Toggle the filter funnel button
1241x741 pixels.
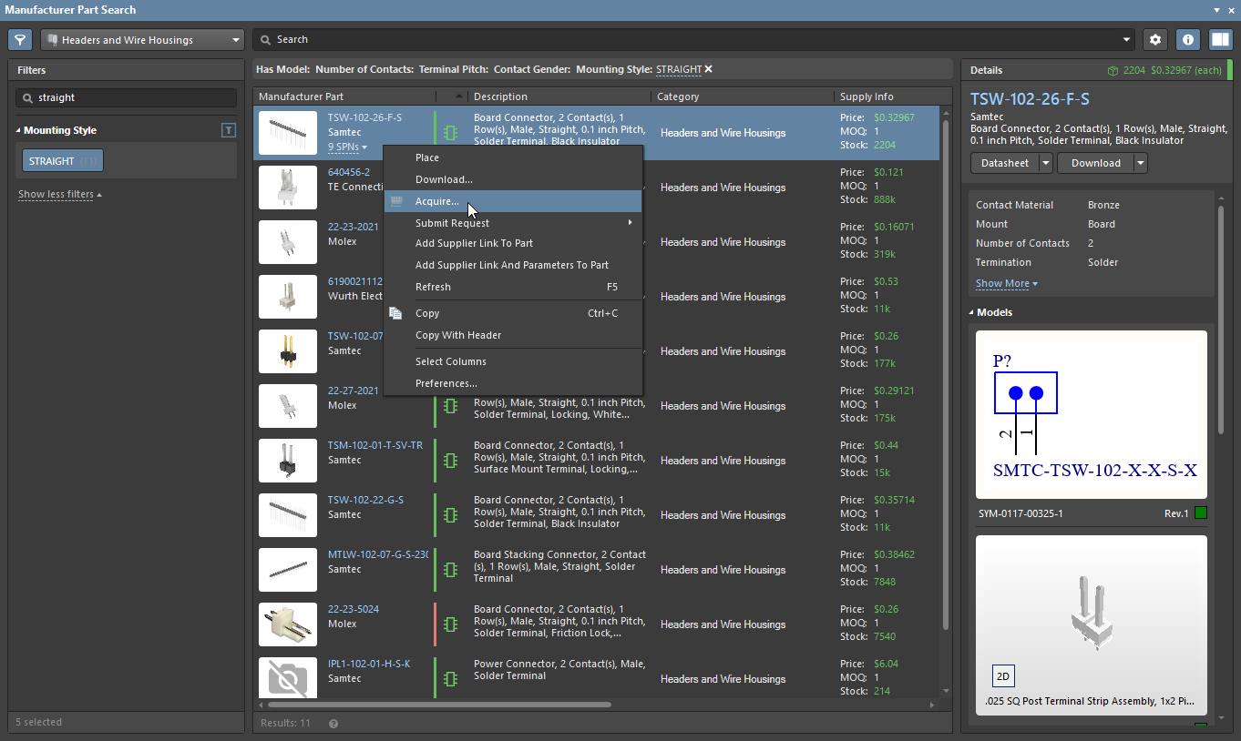[20, 40]
